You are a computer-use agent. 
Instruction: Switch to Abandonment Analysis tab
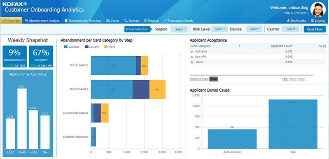(x=42, y=21)
